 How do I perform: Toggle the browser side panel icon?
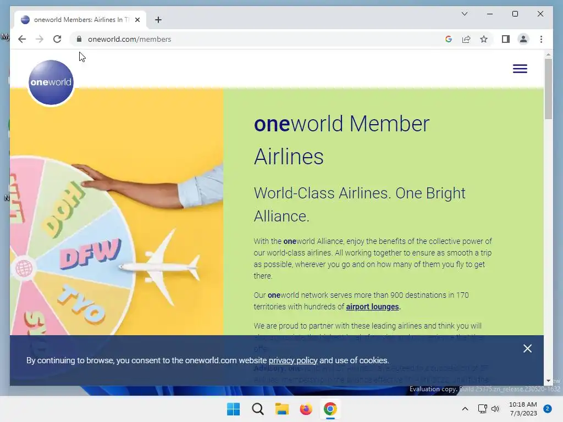[506, 39]
